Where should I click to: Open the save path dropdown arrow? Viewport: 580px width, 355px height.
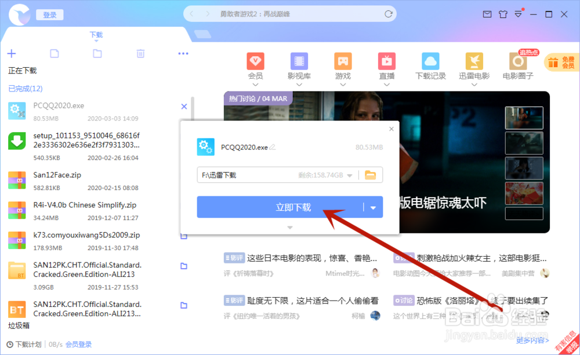pos(350,175)
